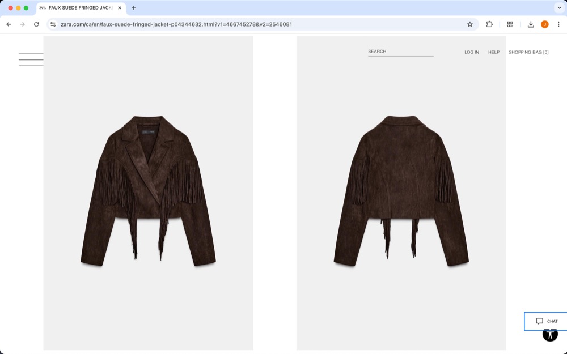Open the browser profile avatar menu
The height and width of the screenshot is (354, 567).
click(x=545, y=24)
